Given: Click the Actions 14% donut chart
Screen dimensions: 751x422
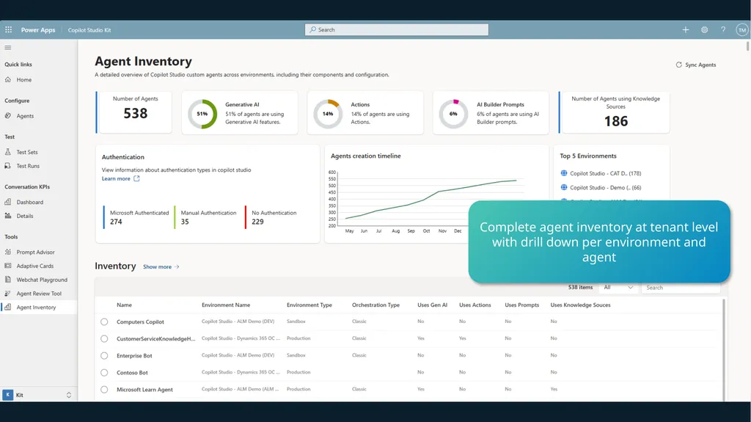Looking at the screenshot, I should (x=328, y=114).
